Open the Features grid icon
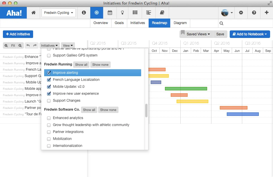The image size is (273, 177). [135, 12]
